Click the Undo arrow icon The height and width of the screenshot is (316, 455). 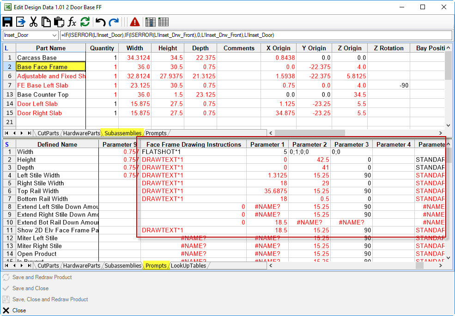coord(100,22)
